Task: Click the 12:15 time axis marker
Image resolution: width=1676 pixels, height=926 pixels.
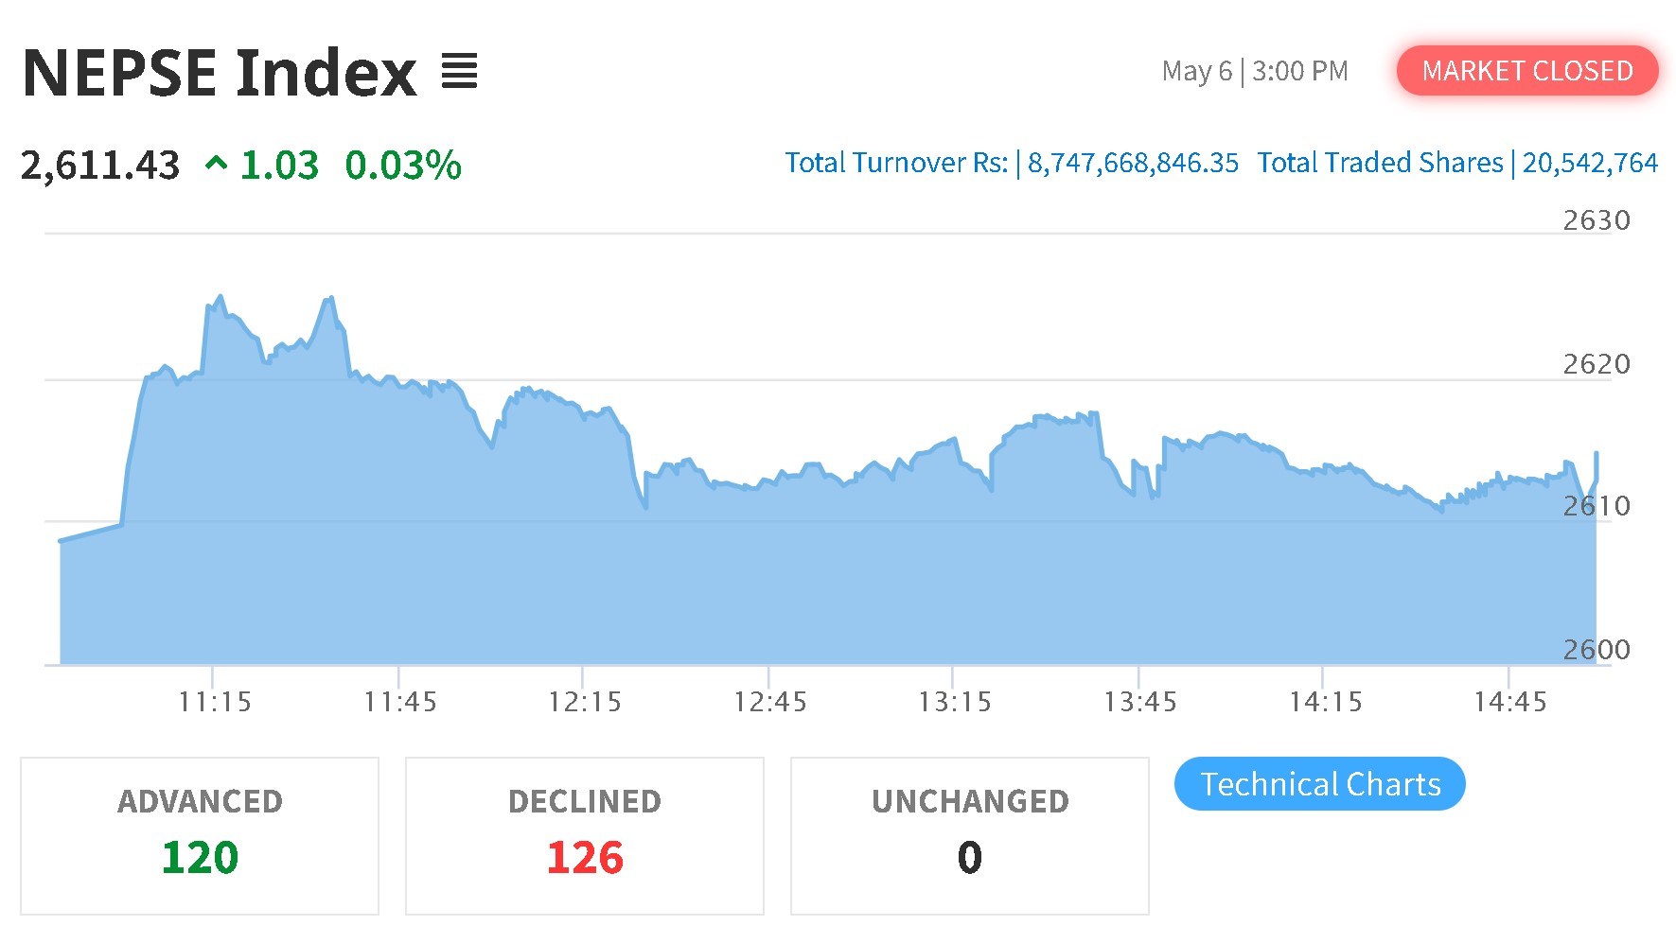Action: tap(585, 702)
